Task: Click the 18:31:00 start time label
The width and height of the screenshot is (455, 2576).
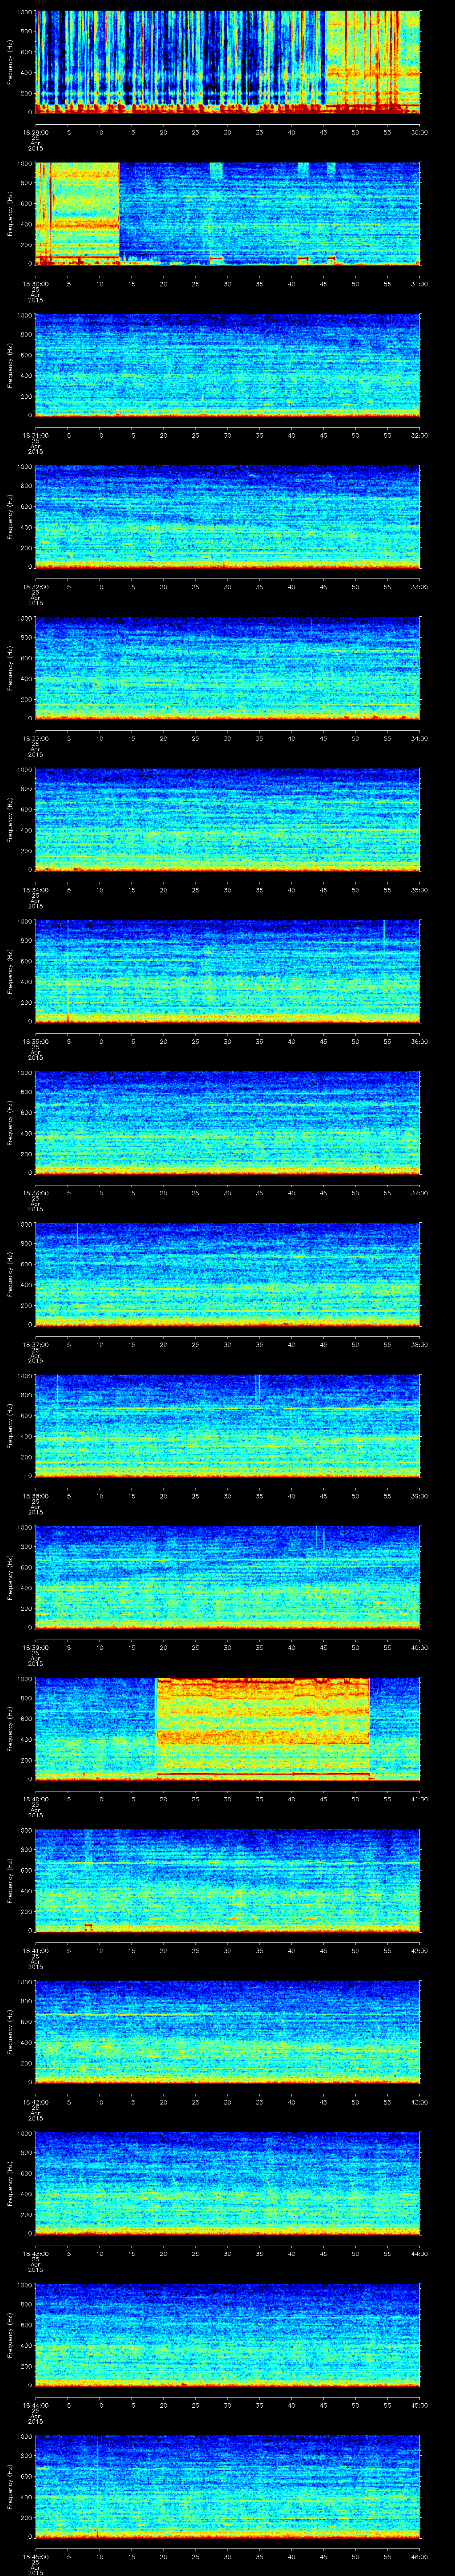Action: point(35,435)
